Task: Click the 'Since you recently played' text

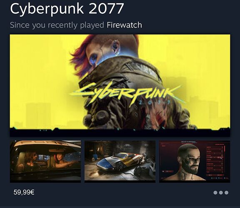Action: (x=57, y=25)
